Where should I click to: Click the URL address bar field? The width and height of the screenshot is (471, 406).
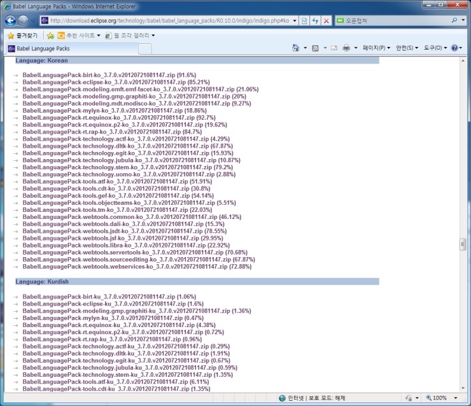[165, 20]
